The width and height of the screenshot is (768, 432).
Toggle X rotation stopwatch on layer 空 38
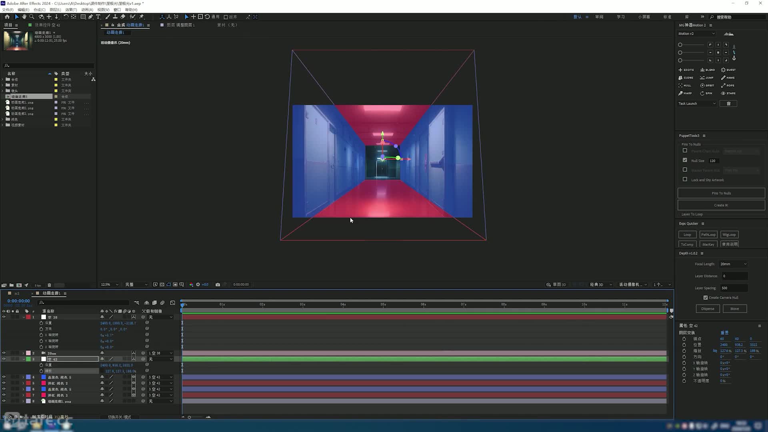tap(41, 335)
